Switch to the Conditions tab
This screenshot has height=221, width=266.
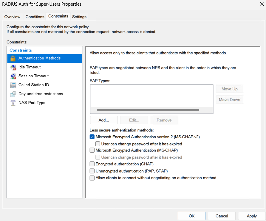point(35,17)
